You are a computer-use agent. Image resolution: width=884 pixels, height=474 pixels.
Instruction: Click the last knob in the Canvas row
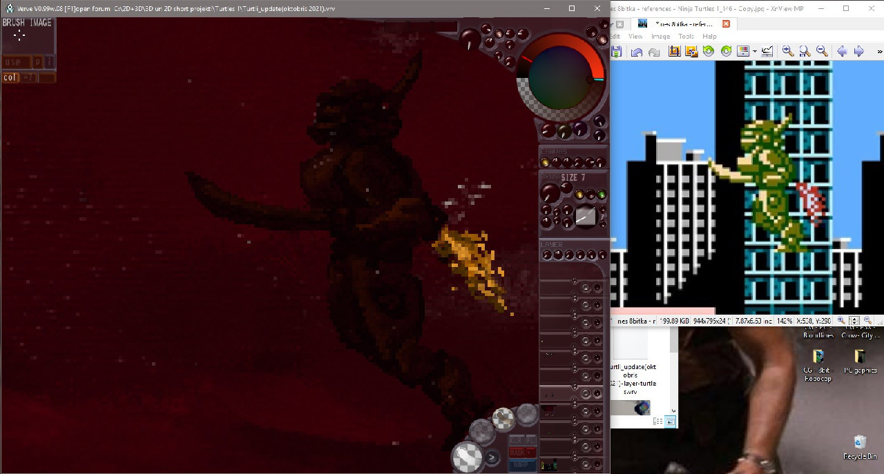point(600,163)
